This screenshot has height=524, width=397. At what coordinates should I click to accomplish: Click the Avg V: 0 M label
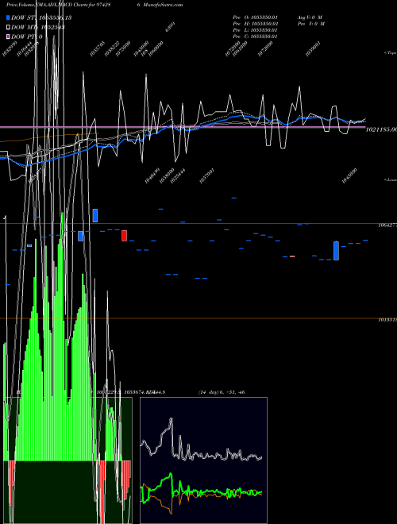(310, 17)
